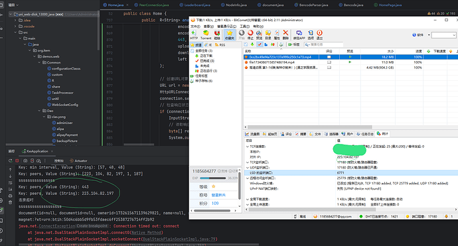Image resolution: width=458 pixels, height=246 pixels.
Task: Open the Options toolbar icon in BitComet
Action: 311,34
